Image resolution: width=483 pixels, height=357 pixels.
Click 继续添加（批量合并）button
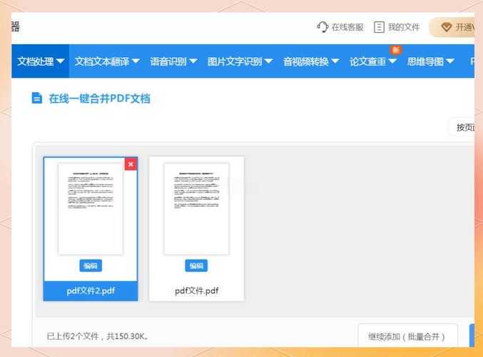tap(408, 336)
